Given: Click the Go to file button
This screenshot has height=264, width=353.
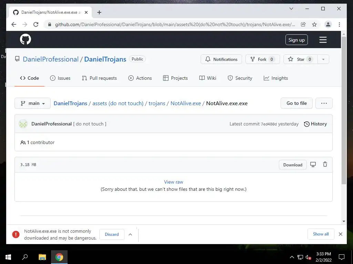Looking at the screenshot, I should pos(296,103).
